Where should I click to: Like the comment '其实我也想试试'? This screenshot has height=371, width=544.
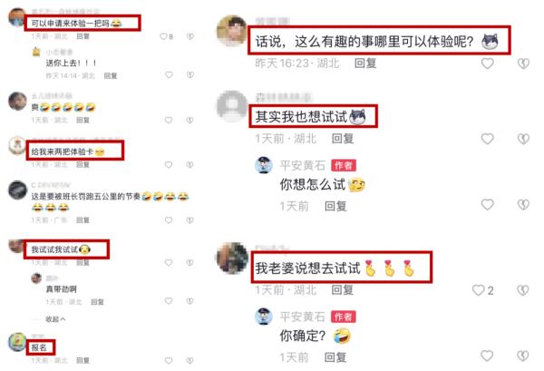click(487, 139)
